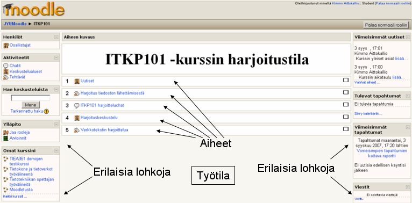Open the Harjoituskeskustelu link
Viewport: 412px width, 203px height.
click(99, 118)
